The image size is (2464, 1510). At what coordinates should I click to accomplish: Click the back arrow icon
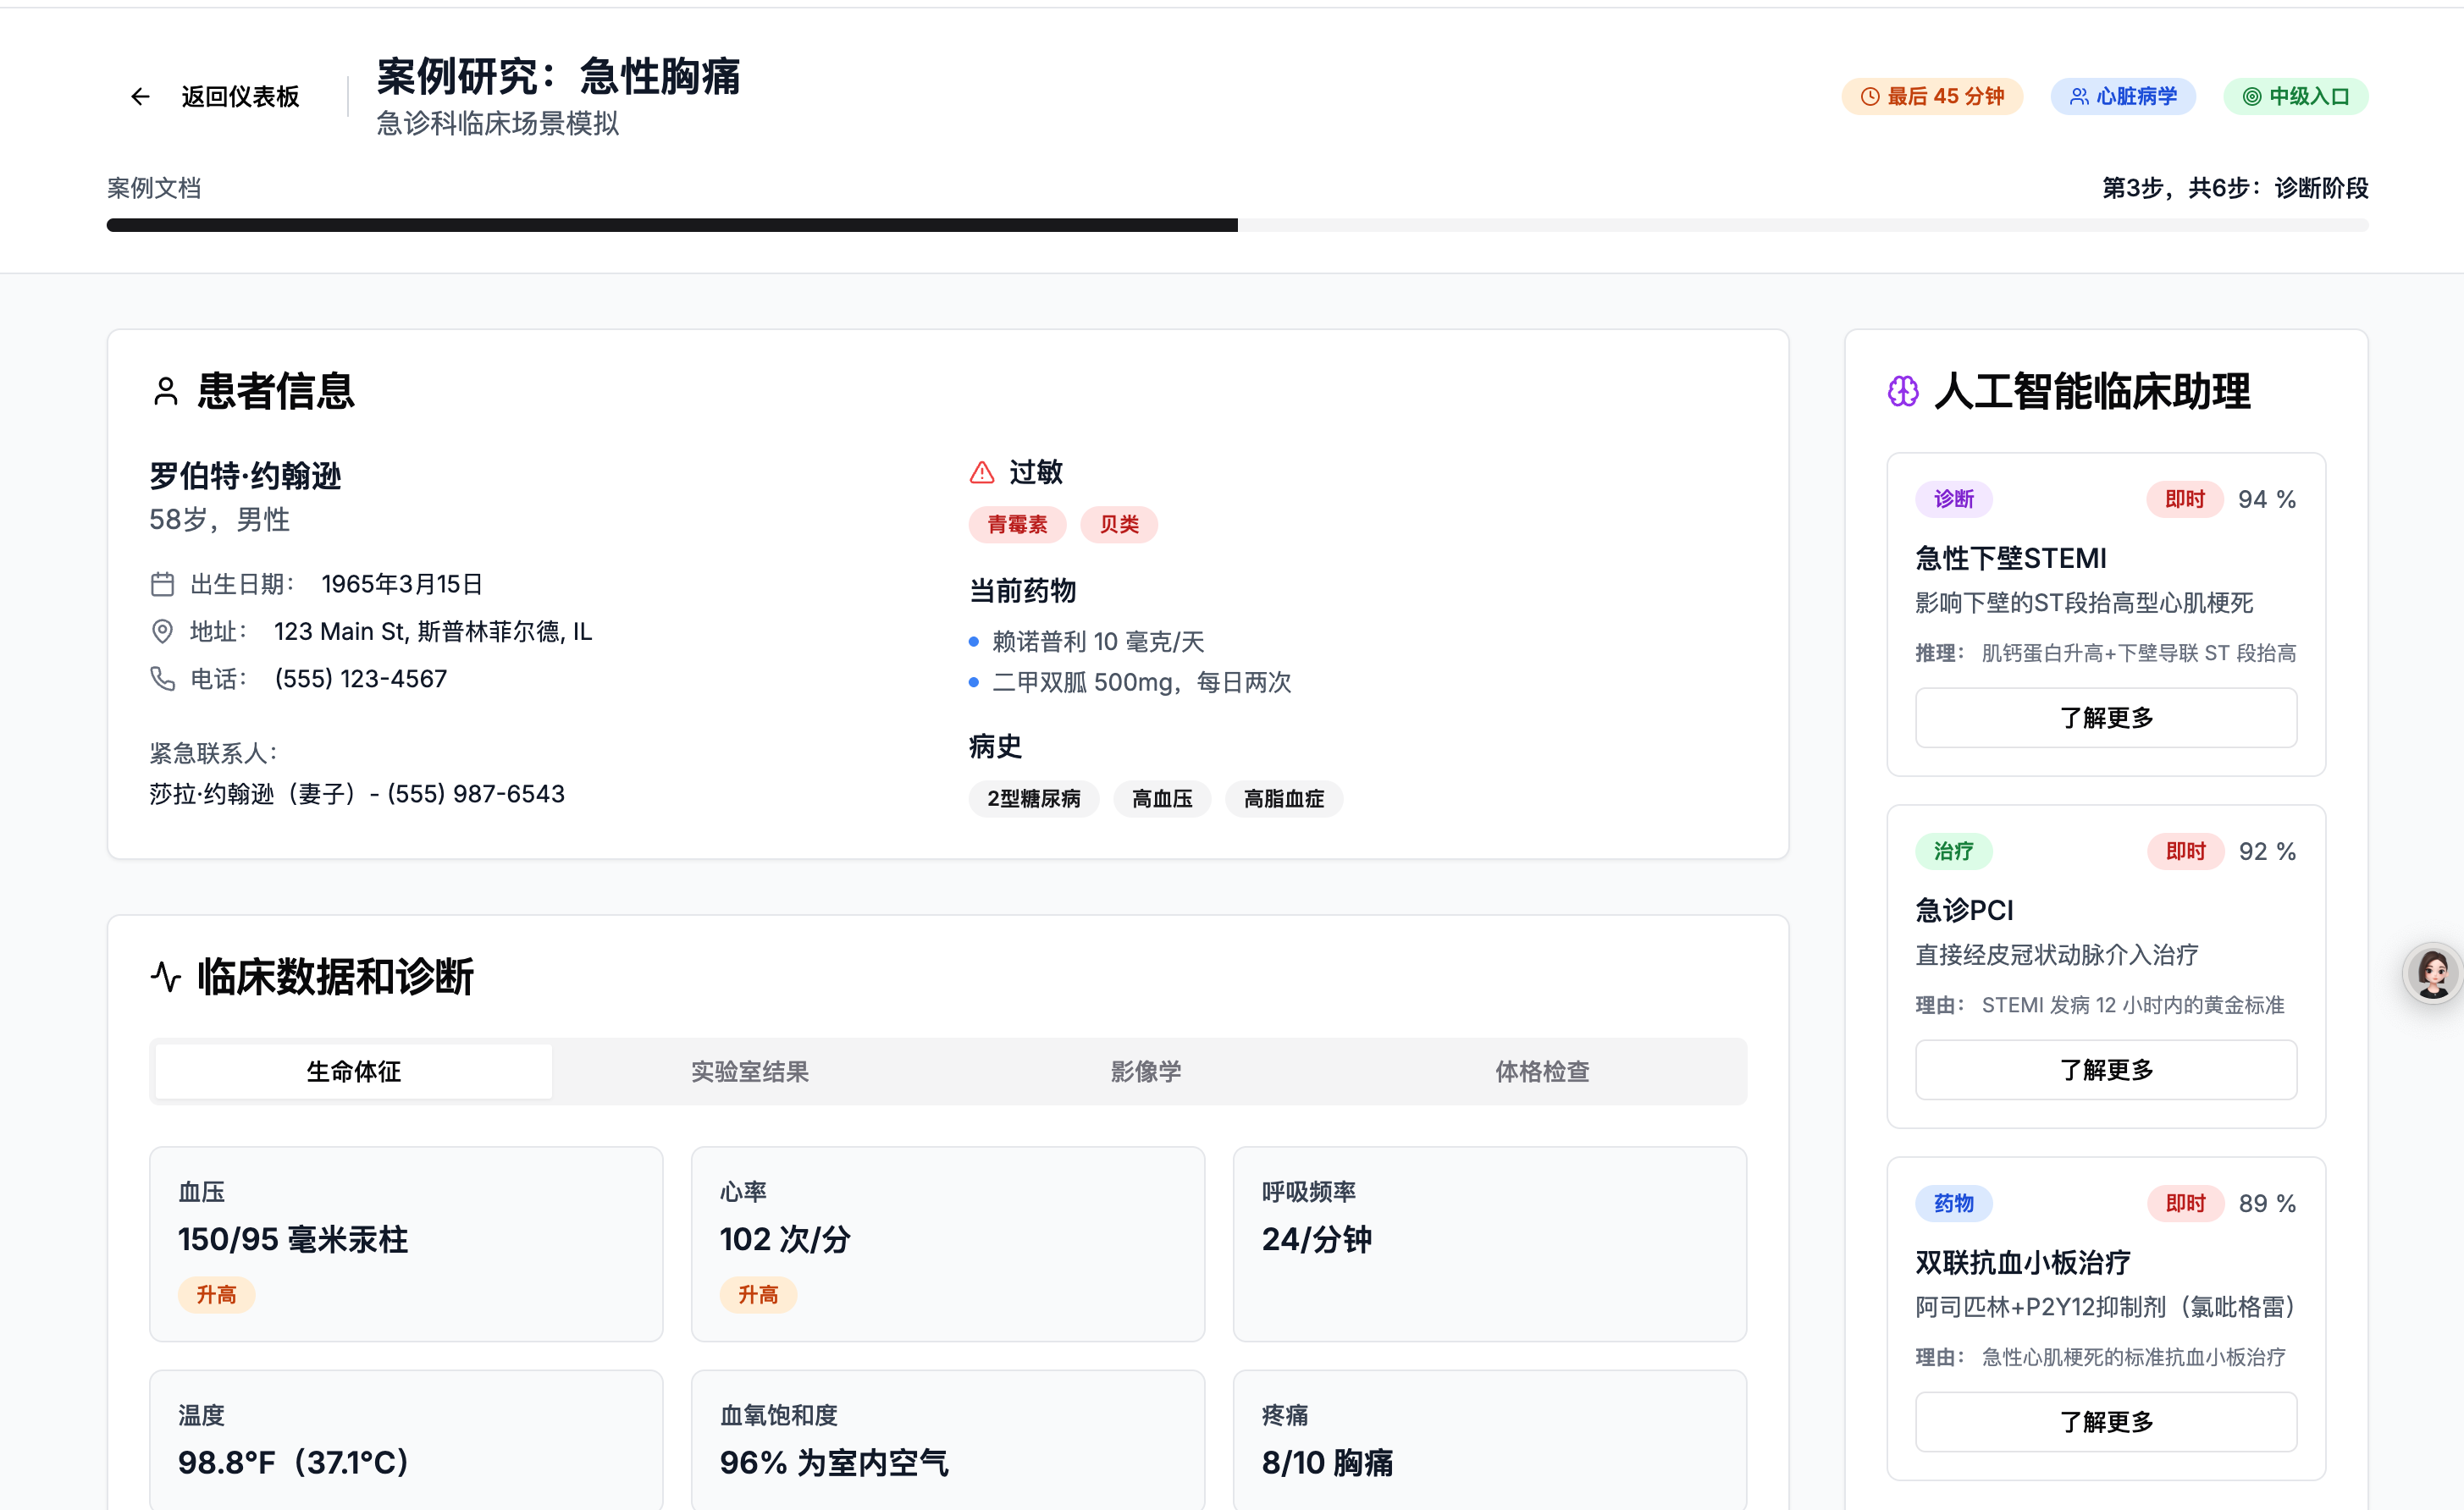(140, 97)
